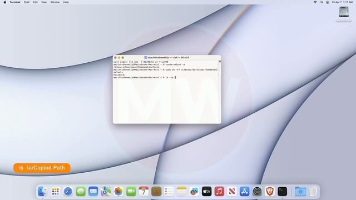Open Control Center in the menu bar

(x=328, y=2)
